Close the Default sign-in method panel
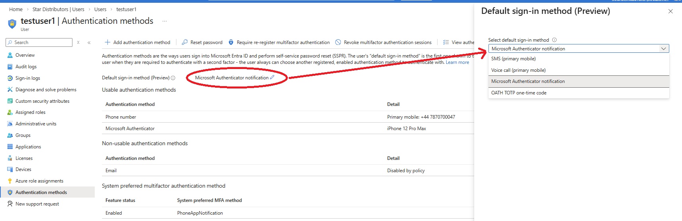682x221 pixels. (670, 12)
